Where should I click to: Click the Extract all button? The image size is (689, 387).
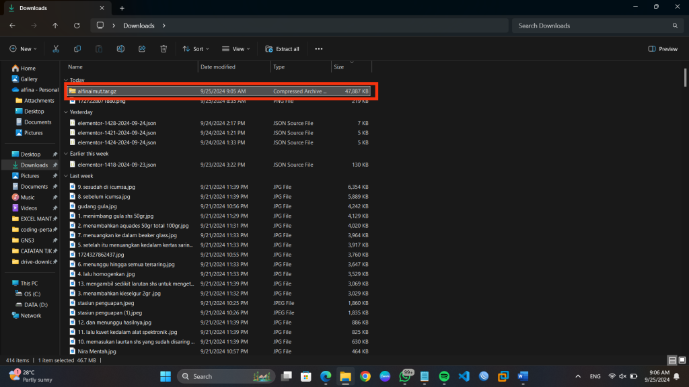282,49
